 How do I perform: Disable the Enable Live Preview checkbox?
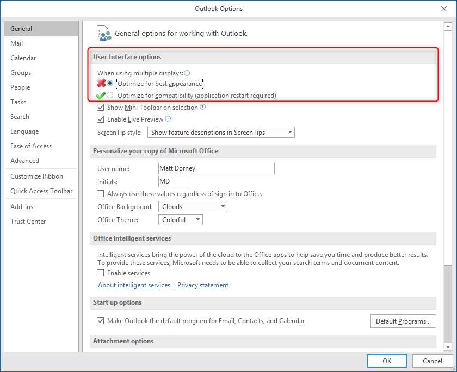100,119
